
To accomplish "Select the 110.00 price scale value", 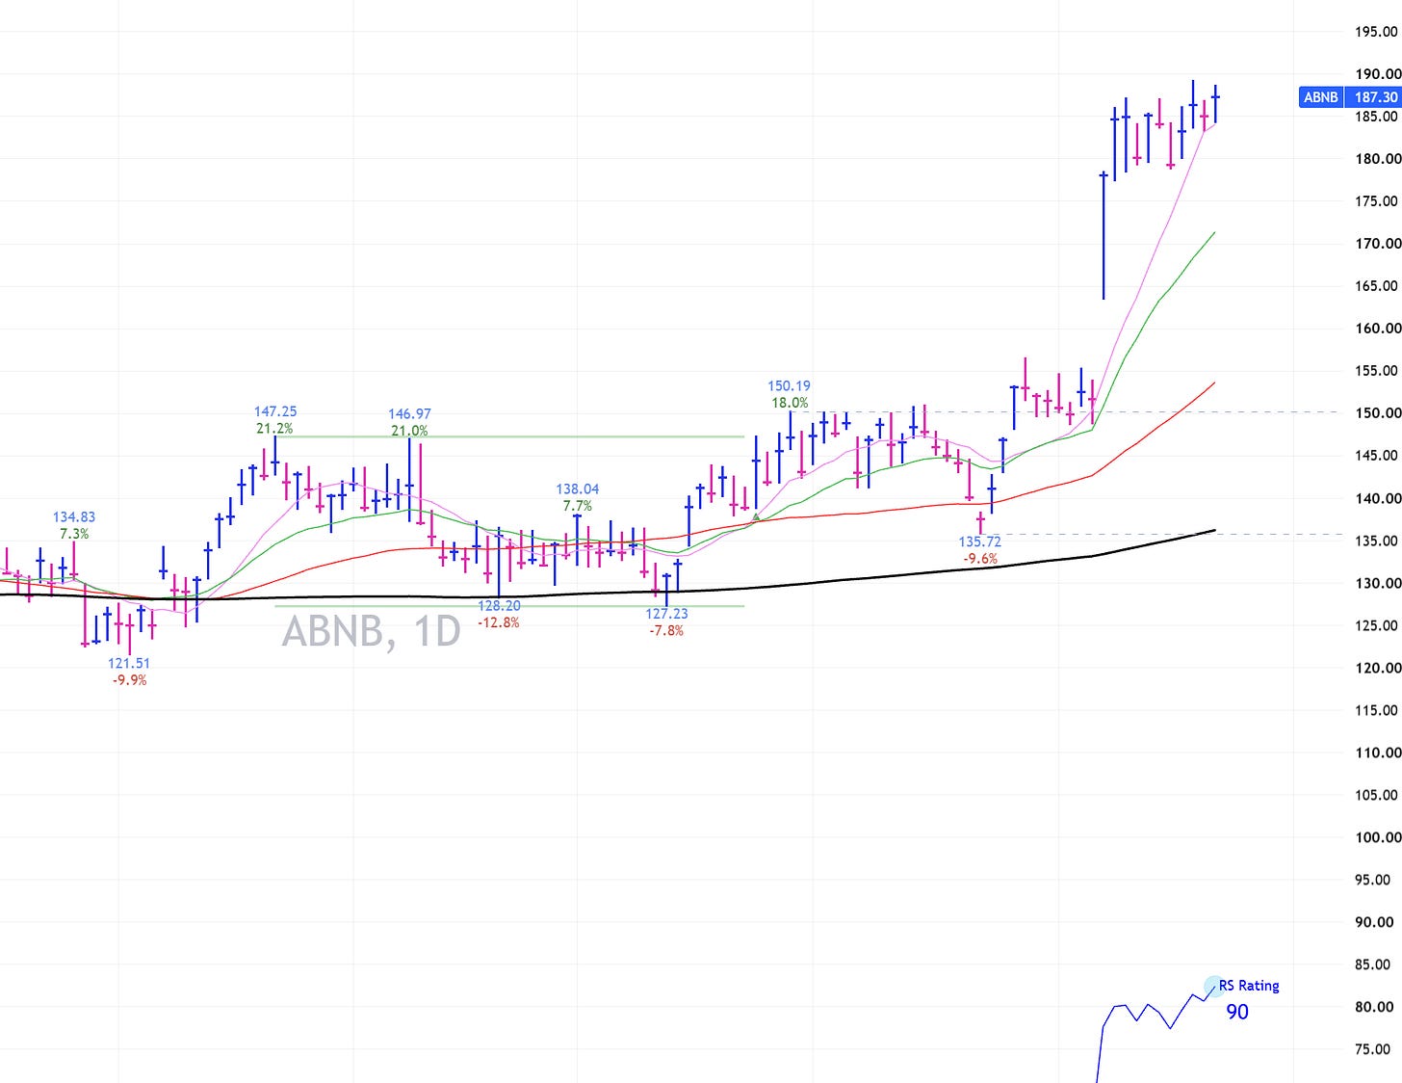I will (1377, 753).
